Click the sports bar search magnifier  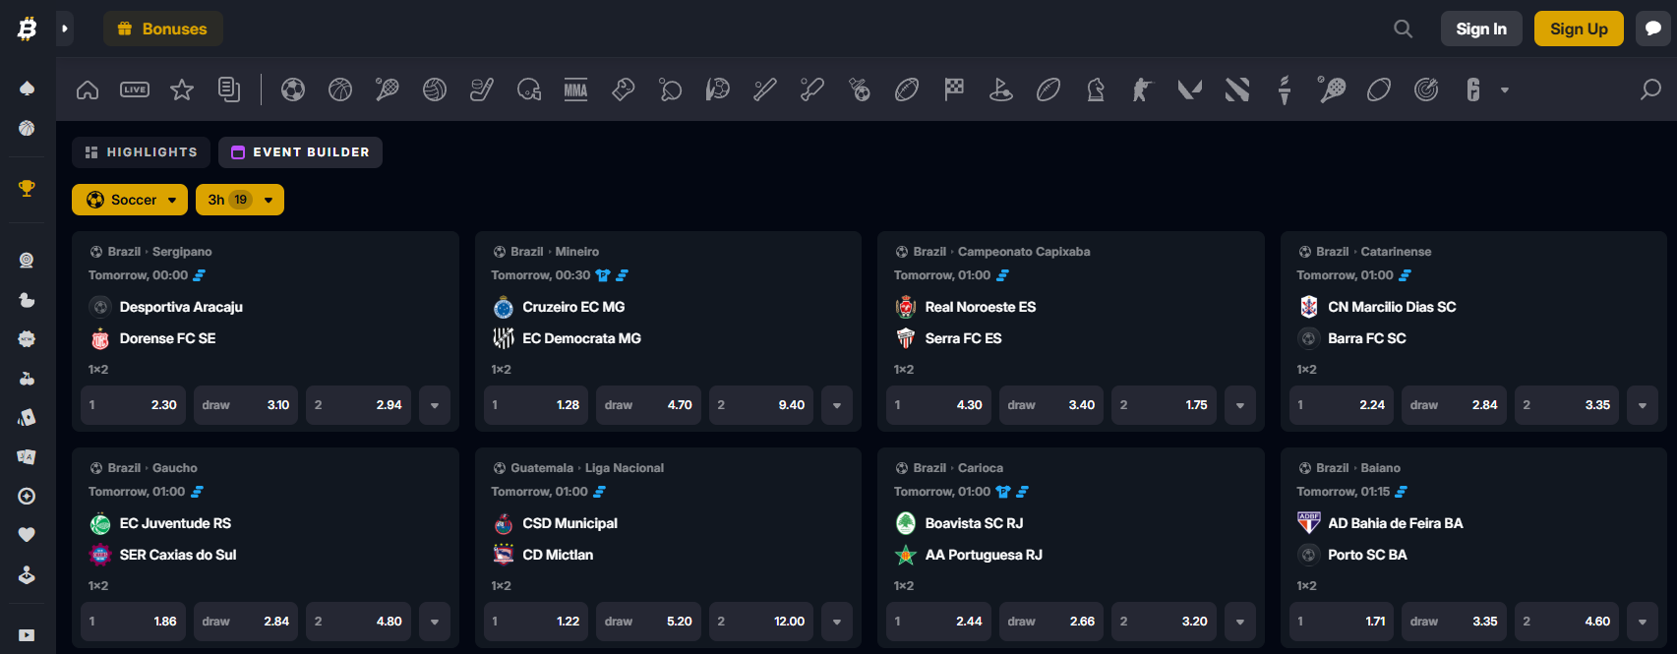(1650, 89)
